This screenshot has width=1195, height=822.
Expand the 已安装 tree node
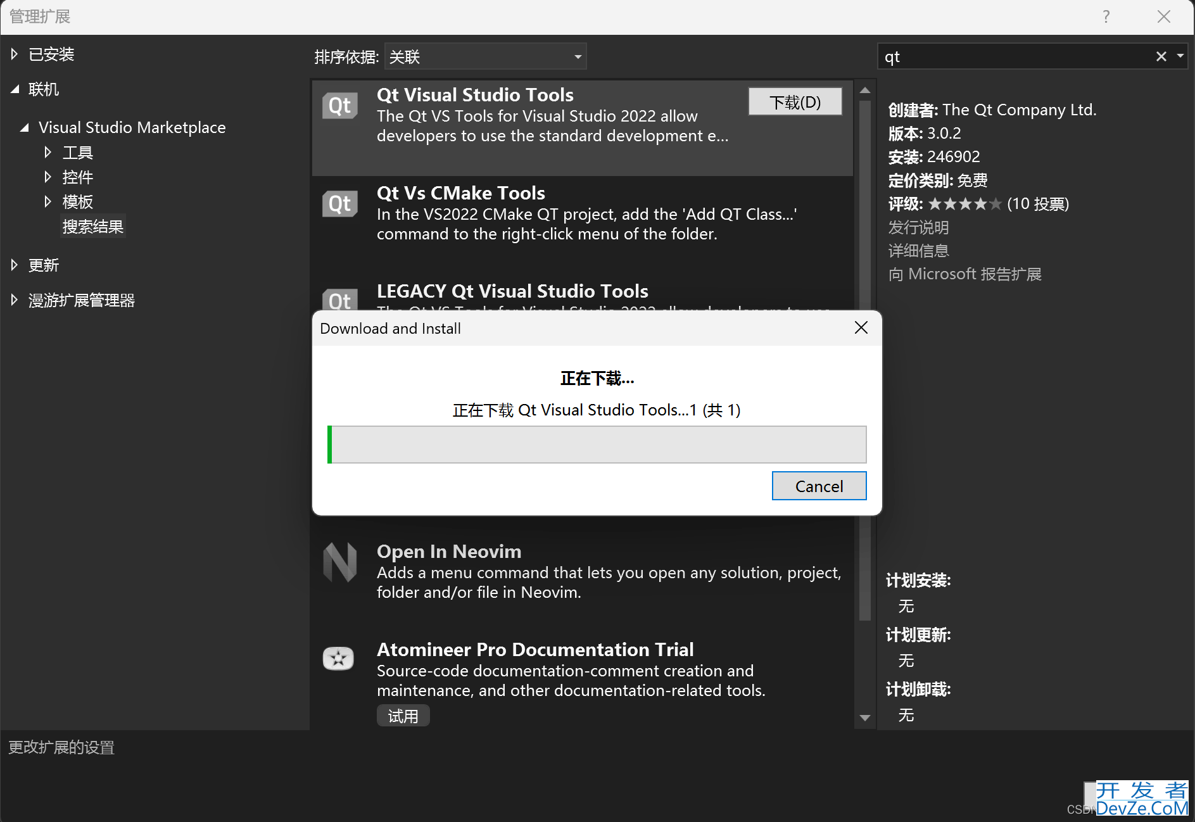[x=15, y=54]
